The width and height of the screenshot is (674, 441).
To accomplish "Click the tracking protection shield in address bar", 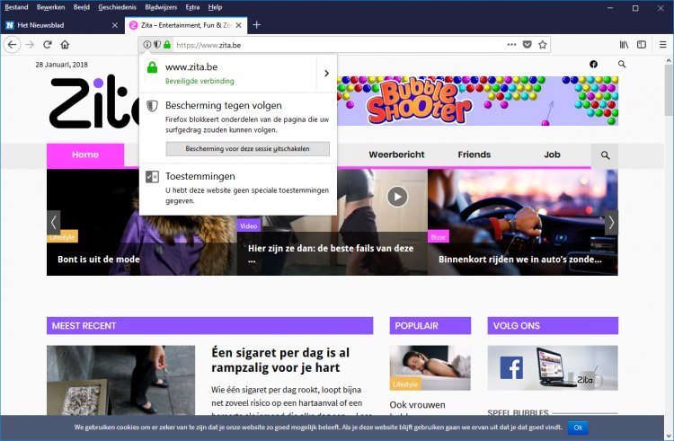I will [x=157, y=45].
